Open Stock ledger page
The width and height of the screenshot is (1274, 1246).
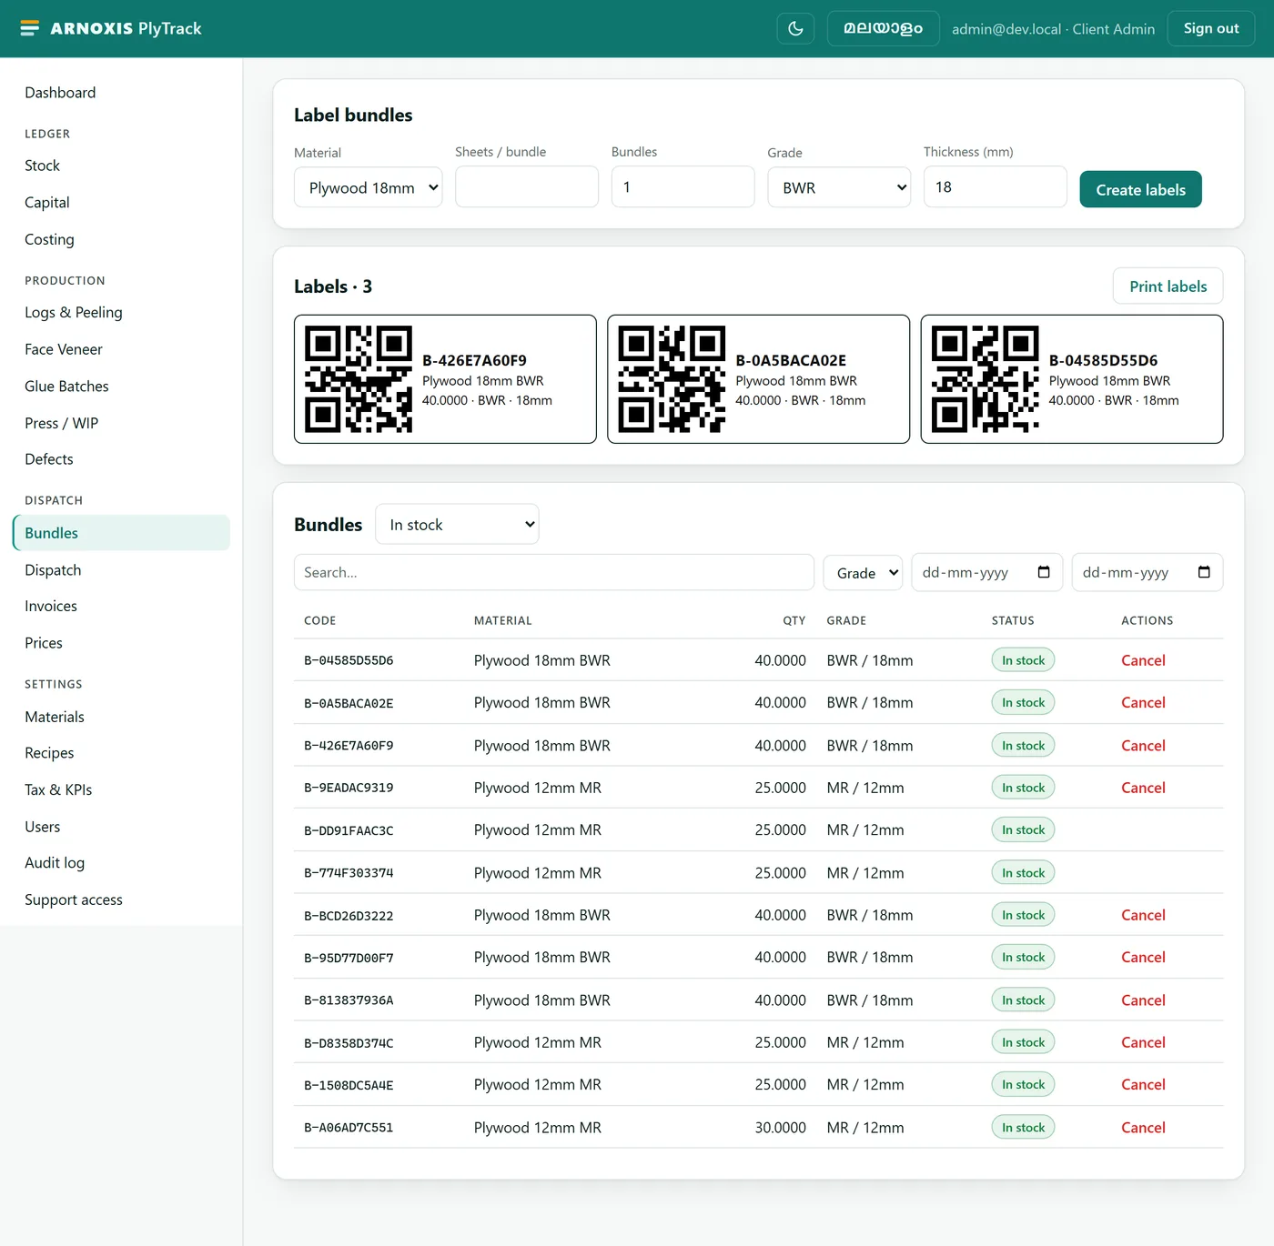point(42,166)
